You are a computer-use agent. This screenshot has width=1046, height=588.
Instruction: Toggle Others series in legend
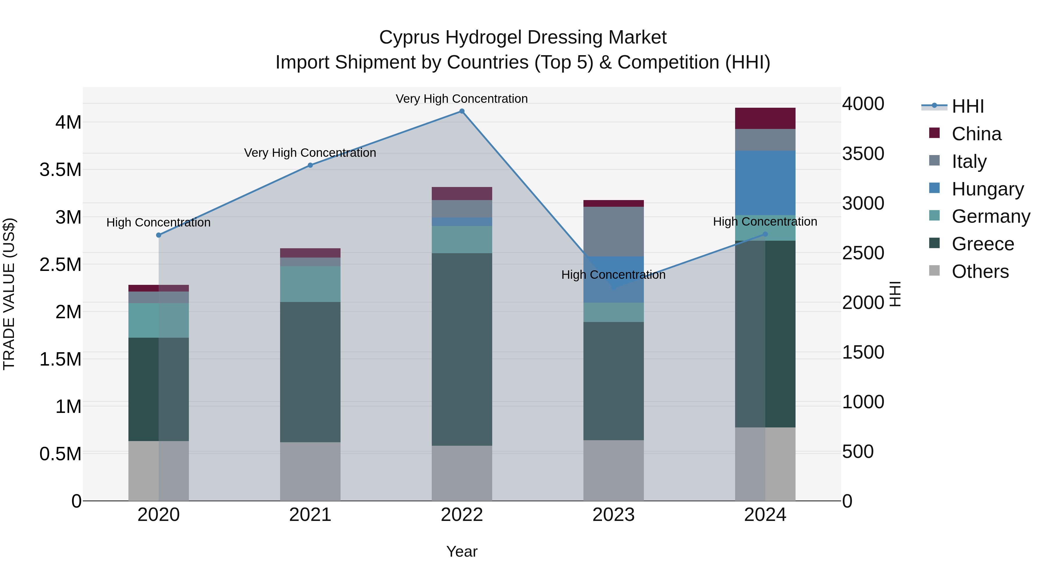[980, 271]
